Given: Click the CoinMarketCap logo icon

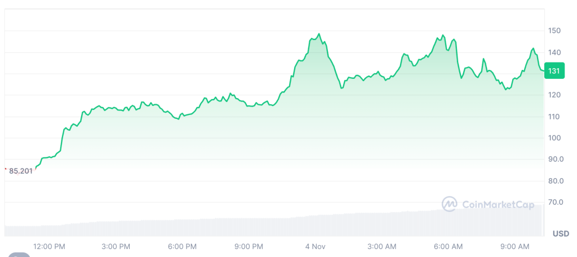Looking at the screenshot, I should tap(450, 204).
